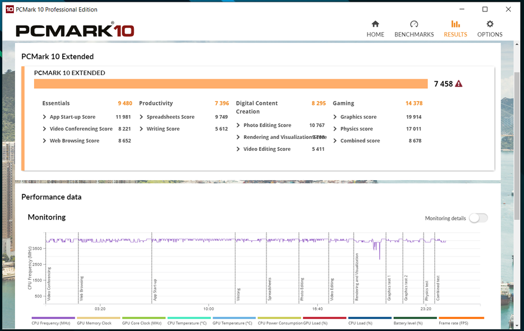
Task: Click the Graphics score value 19 914
Action: (413, 117)
